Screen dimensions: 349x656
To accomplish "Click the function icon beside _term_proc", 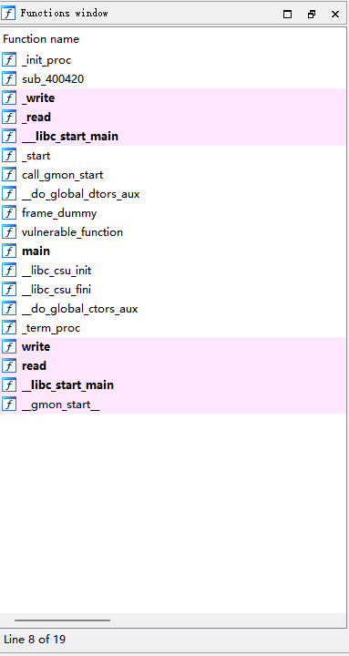I will [x=9, y=328].
